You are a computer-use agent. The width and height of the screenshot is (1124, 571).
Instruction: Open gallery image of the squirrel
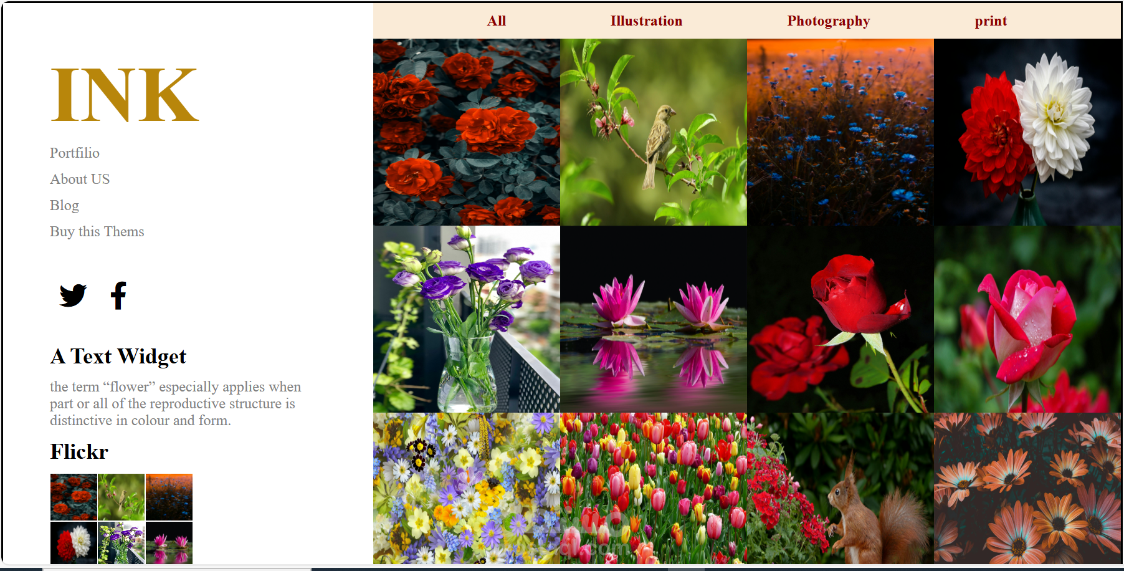pyautogui.click(x=841, y=488)
